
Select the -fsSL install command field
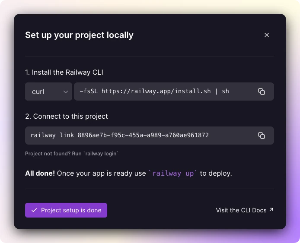pyautogui.click(x=174, y=92)
